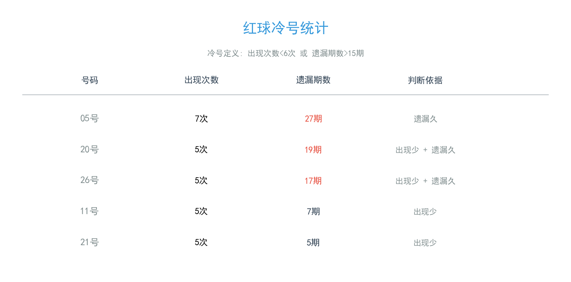The image size is (571, 282).
Task: Click 出现少 in the 11号 row
Action: pyautogui.click(x=425, y=212)
